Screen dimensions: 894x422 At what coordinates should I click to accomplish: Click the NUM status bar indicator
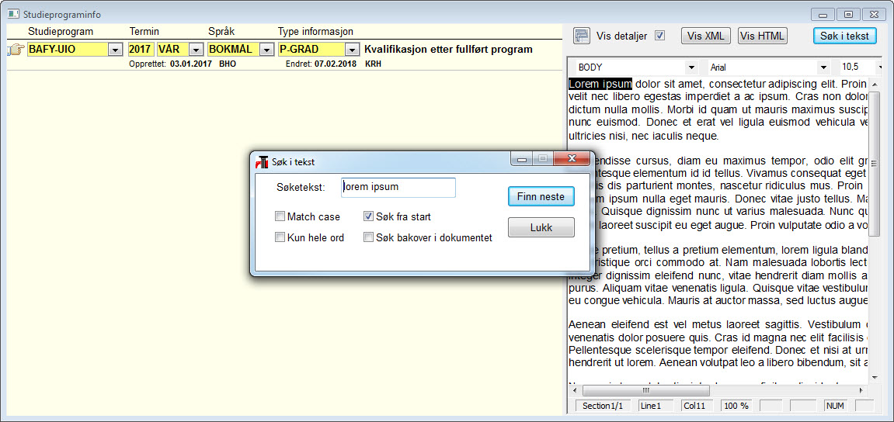(835, 406)
